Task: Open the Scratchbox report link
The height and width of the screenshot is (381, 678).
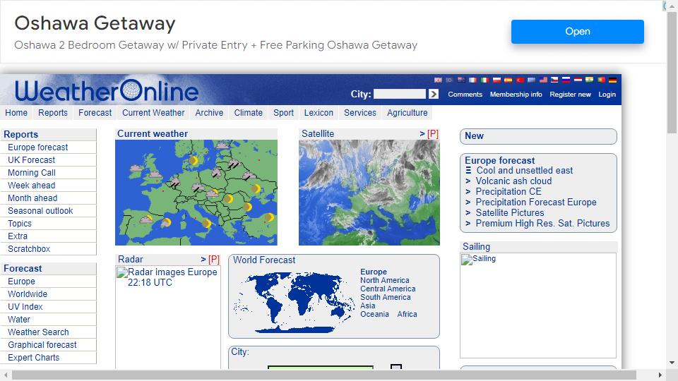Action: [29, 249]
